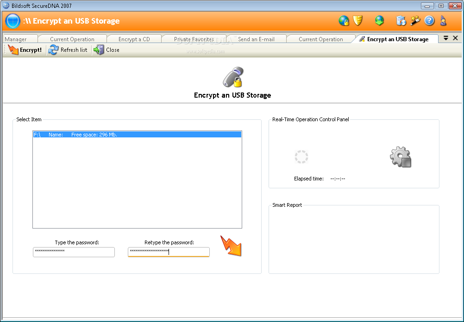464x322 pixels.
Task: Click inside the Smart Report panel
Action: 354,240
